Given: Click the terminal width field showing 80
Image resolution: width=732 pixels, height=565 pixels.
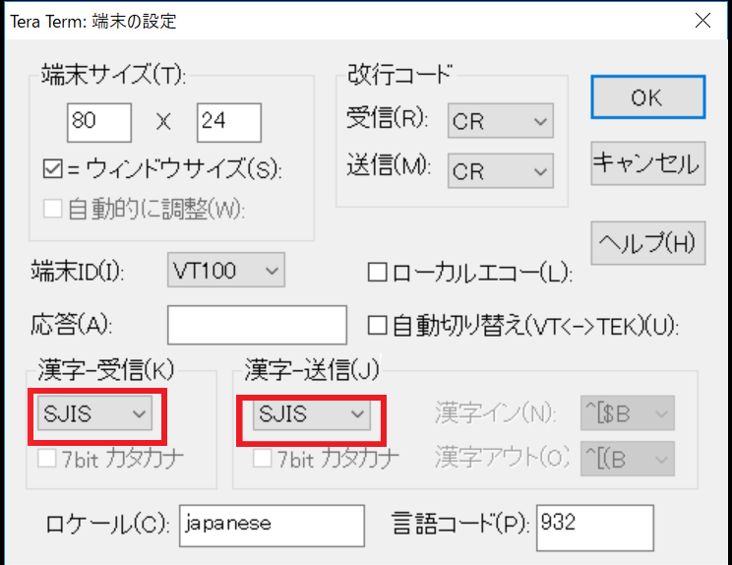Looking at the screenshot, I should click(x=99, y=122).
